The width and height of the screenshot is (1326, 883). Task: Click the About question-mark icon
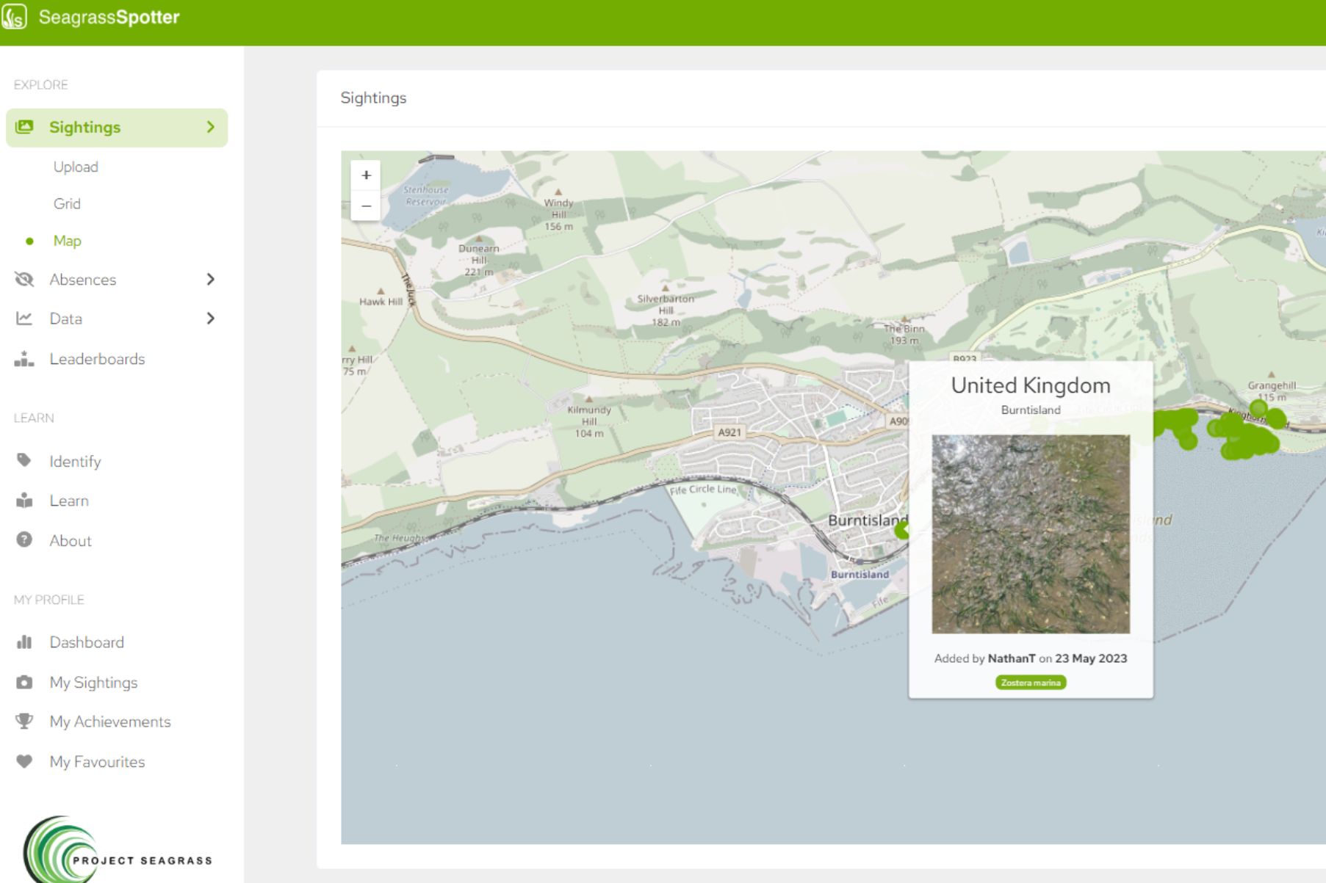[x=24, y=540]
